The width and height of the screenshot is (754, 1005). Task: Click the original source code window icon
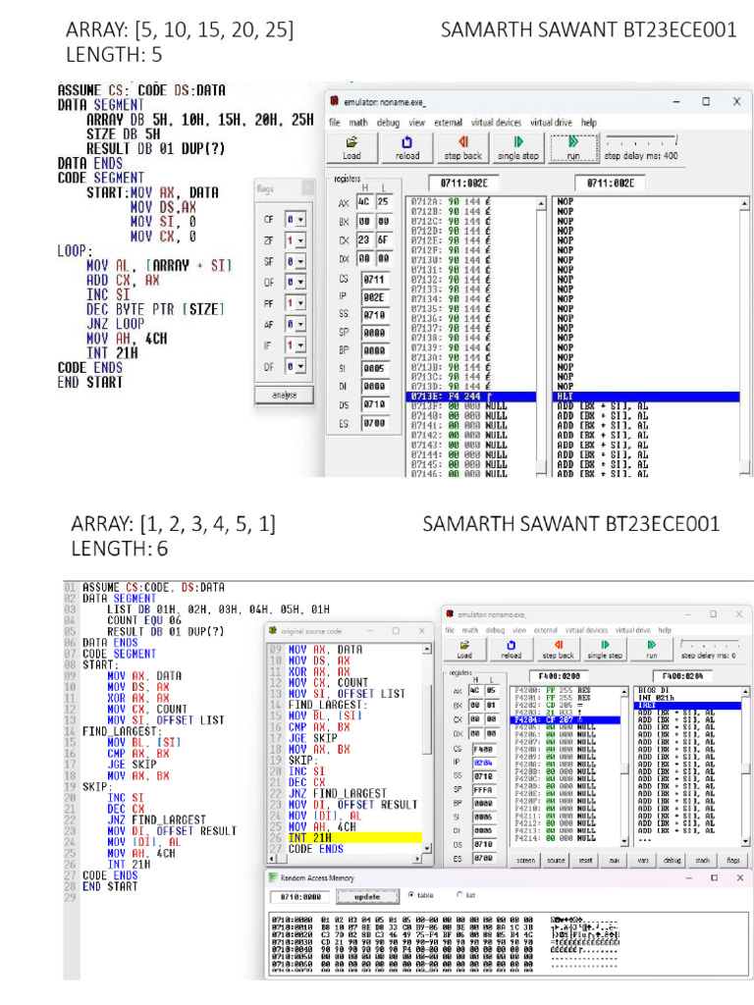pyautogui.click(x=273, y=631)
